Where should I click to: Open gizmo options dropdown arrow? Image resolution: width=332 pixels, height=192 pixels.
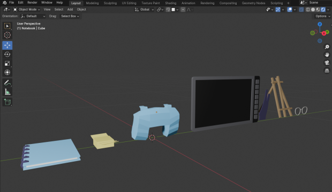[283, 10]
